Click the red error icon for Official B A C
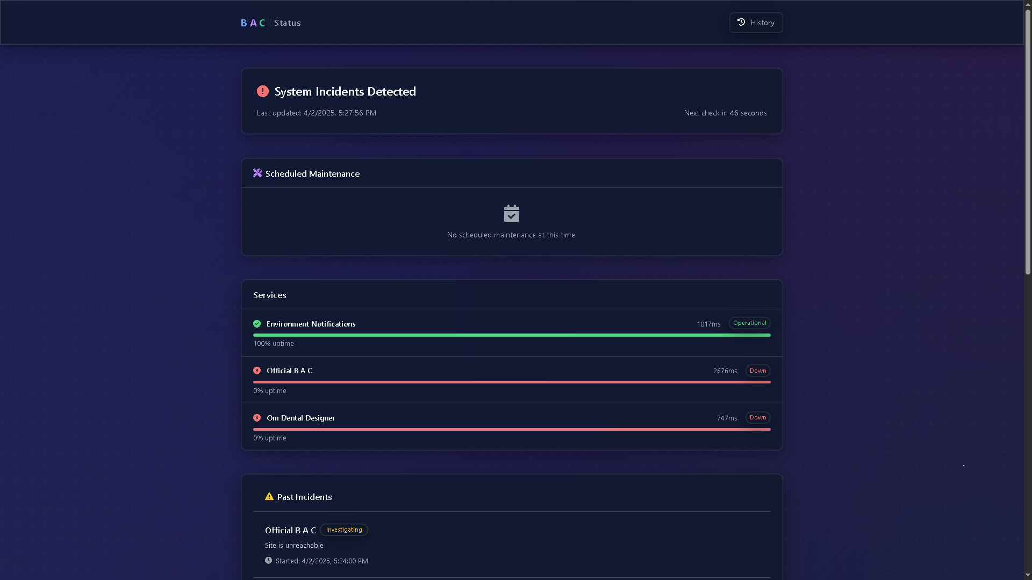The height and width of the screenshot is (580, 1032). click(257, 371)
